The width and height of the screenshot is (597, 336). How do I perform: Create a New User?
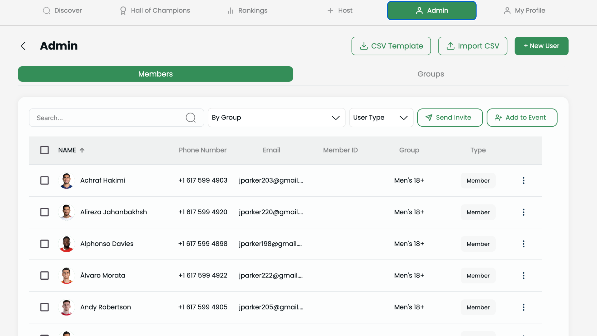[541, 46]
